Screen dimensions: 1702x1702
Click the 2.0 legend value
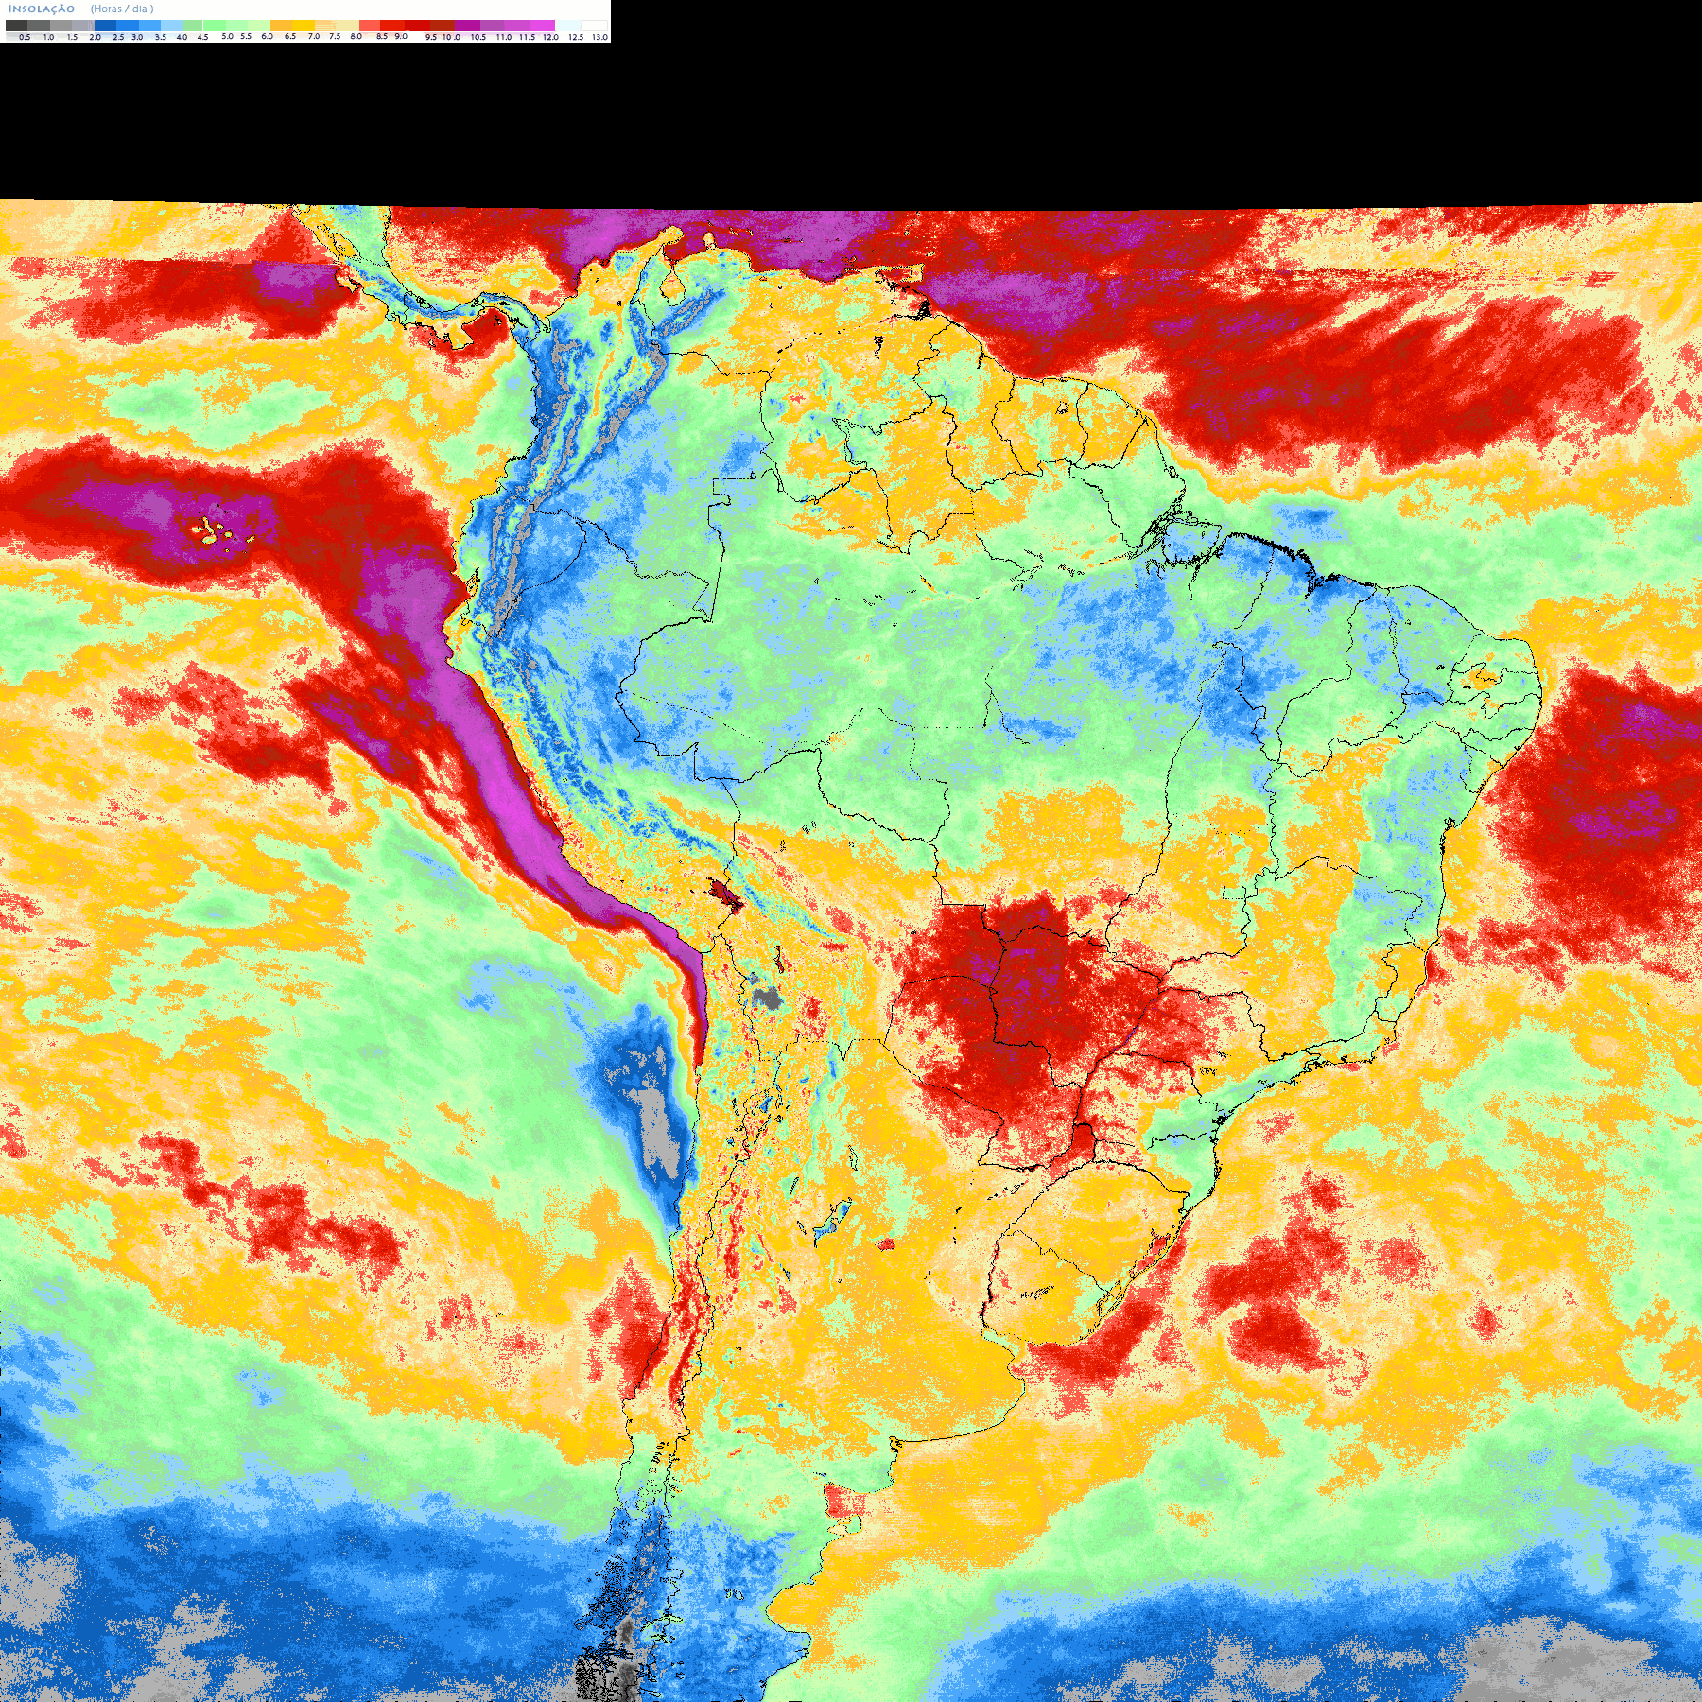[96, 37]
